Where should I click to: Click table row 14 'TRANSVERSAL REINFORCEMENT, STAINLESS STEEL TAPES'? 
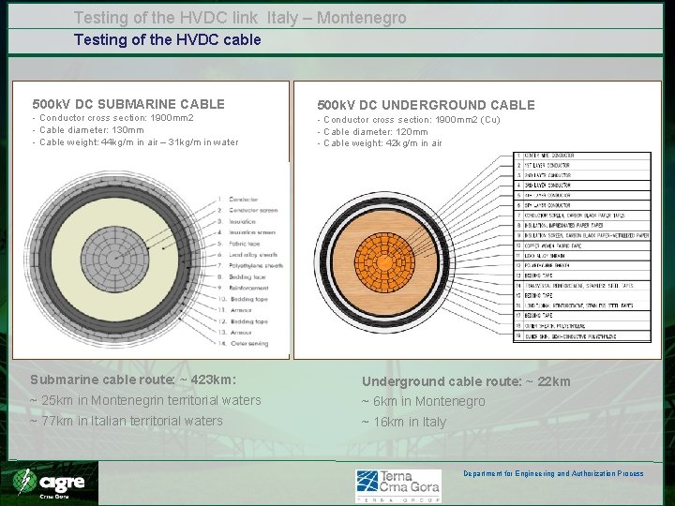coord(582,286)
